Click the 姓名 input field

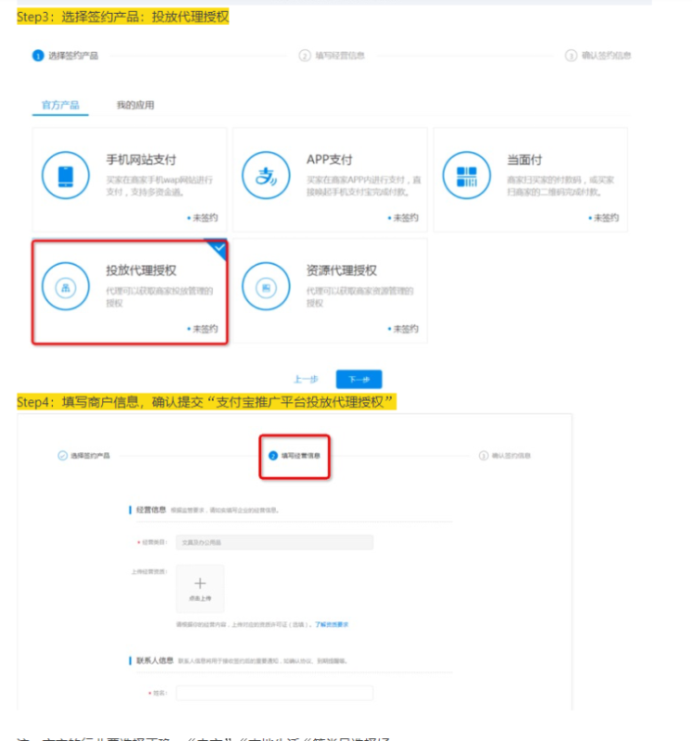(x=274, y=693)
